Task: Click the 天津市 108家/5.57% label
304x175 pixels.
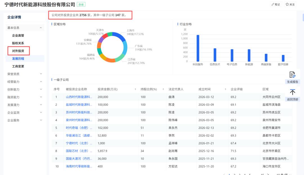Action: (x=96, y=32)
